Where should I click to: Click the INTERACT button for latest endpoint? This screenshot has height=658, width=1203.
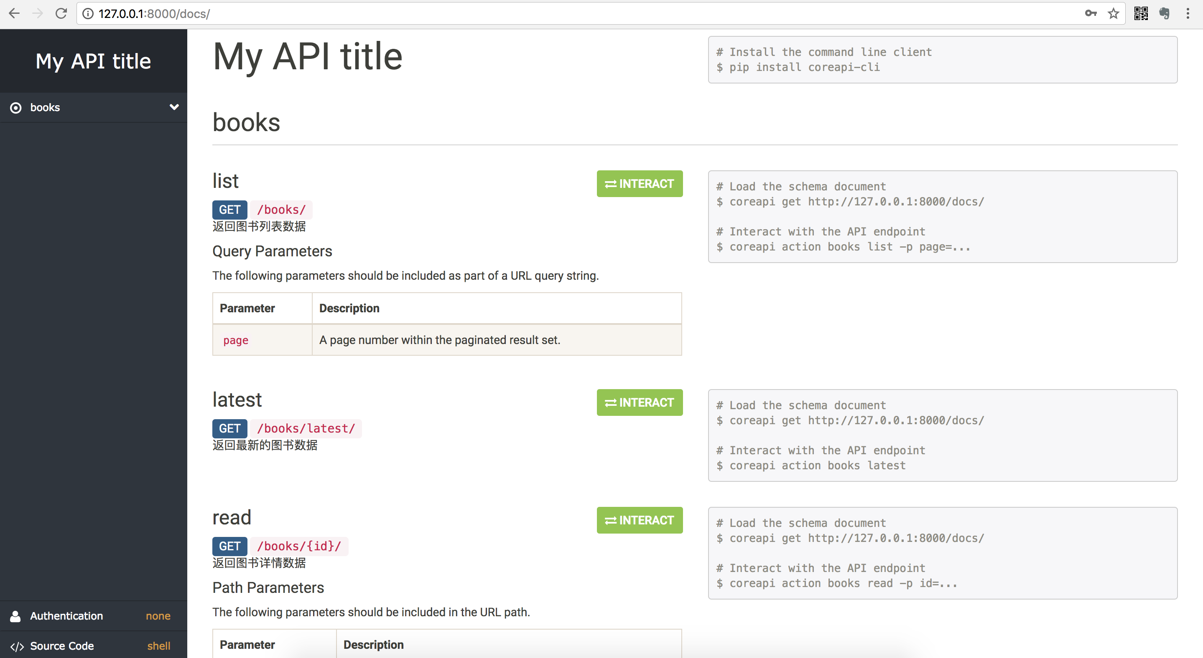click(641, 403)
